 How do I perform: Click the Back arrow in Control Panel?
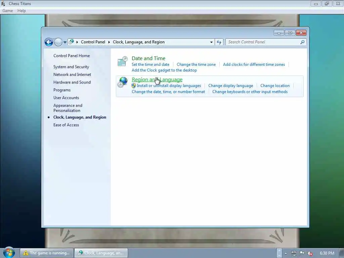tap(49, 42)
